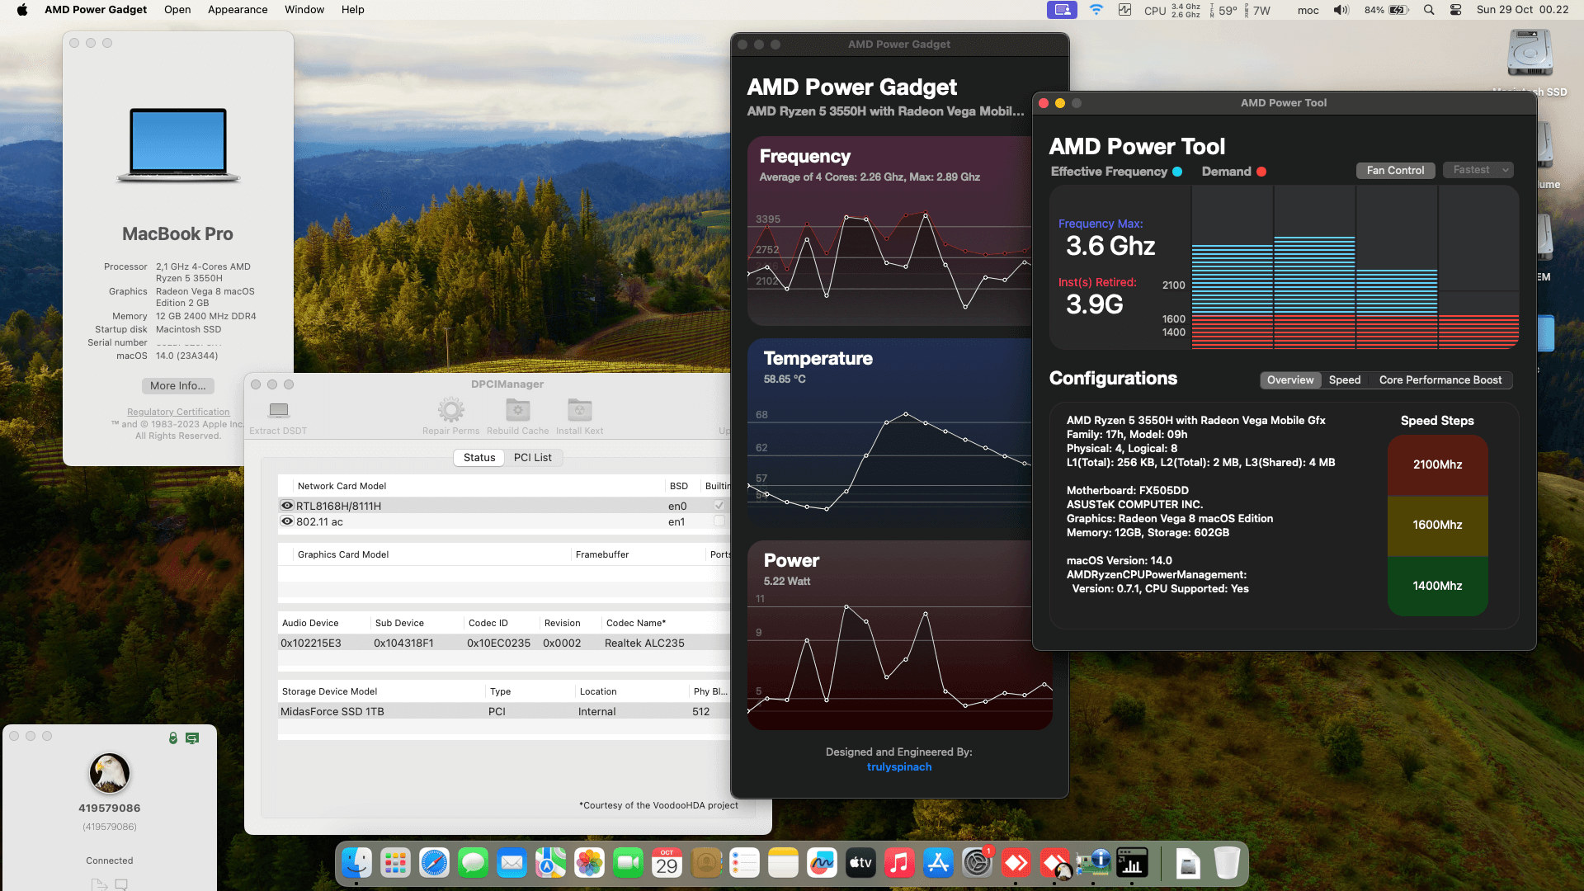
Task: Click the Macintosh SSD drive icon on desktop
Action: pyautogui.click(x=1530, y=54)
